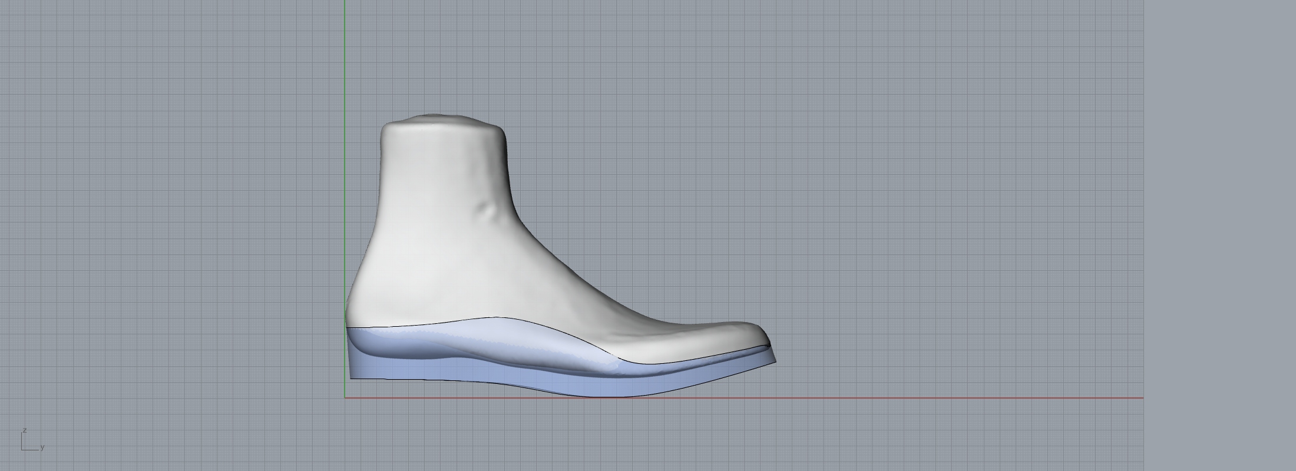1296x471 pixels.
Task: Click the bottom heel corner of blue sole
Action: click(x=352, y=377)
